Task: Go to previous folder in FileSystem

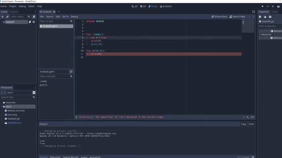Action: point(2,93)
